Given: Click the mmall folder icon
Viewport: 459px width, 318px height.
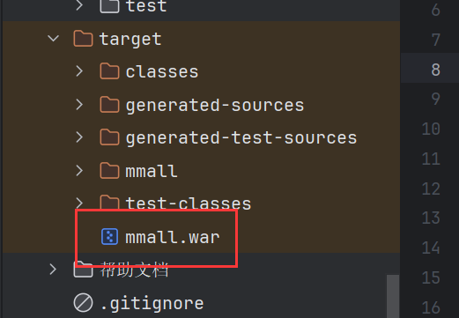Looking at the screenshot, I should tap(109, 171).
